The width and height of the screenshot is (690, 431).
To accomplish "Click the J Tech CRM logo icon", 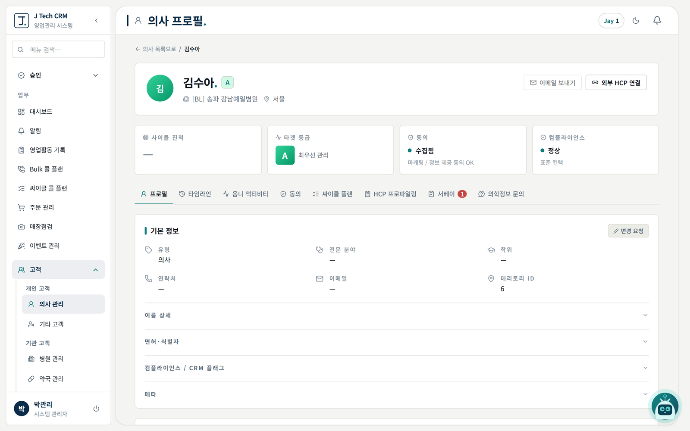I will coord(22,20).
